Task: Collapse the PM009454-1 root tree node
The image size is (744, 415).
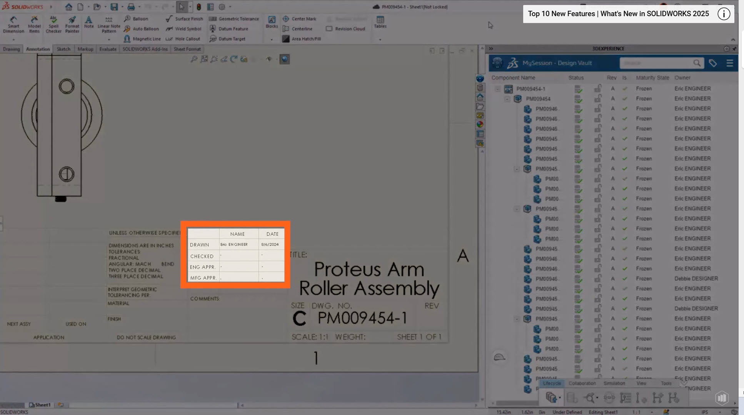Action: point(497,89)
